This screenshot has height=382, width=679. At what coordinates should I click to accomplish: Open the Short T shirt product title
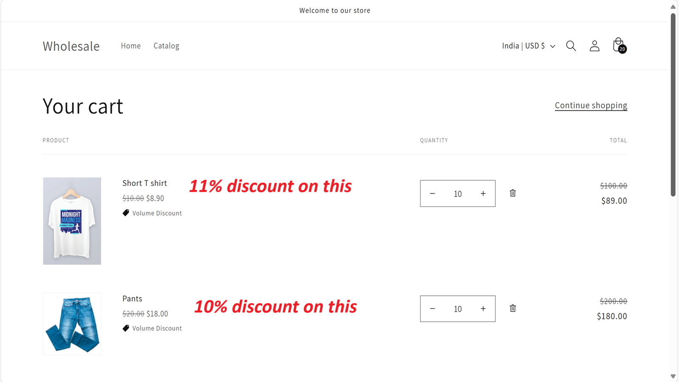click(x=145, y=183)
